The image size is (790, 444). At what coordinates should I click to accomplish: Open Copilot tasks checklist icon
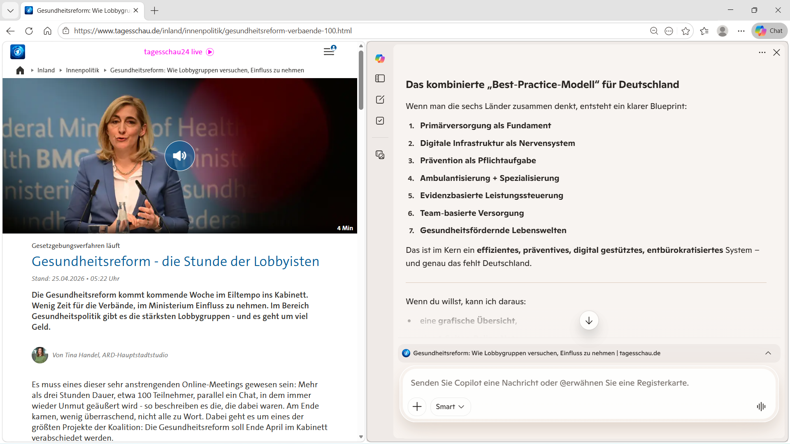coord(380,121)
